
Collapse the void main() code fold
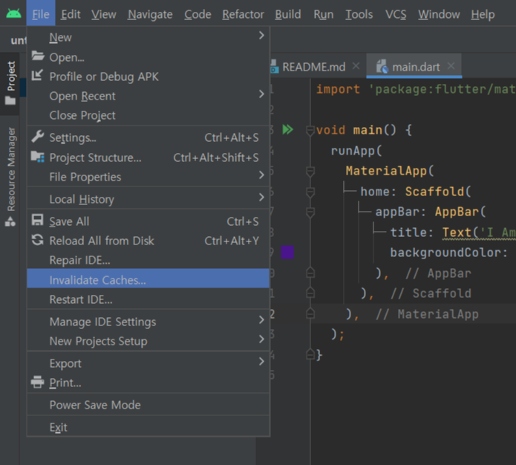pyautogui.click(x=310, y=131)
